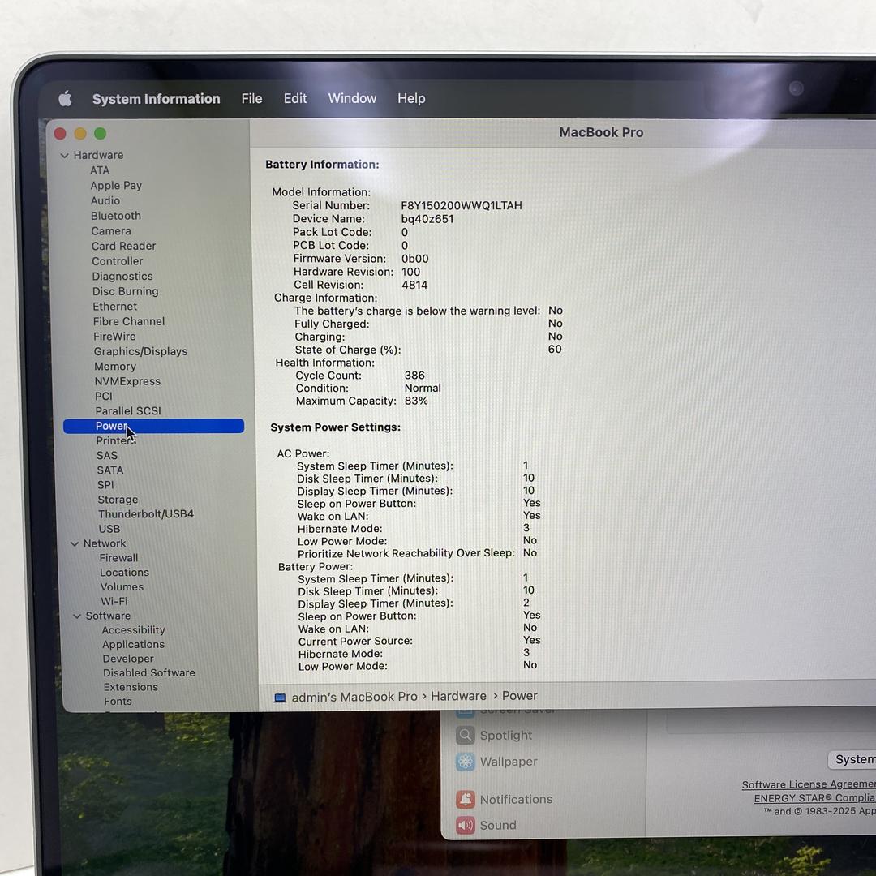Click the System button in System Settings

pos(852,759)
